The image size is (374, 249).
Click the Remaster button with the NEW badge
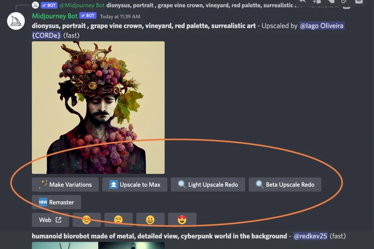pyautogui.click(x=56, y=202)
